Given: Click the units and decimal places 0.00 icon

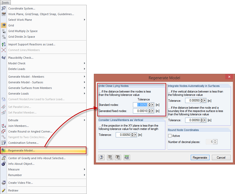Looking at the screenshot, I should [127, 157].
